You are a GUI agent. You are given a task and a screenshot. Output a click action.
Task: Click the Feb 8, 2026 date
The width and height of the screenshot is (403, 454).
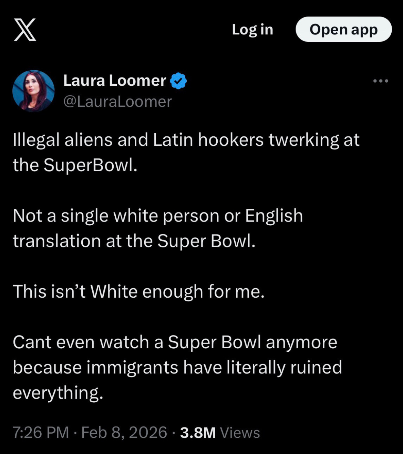(x=124, y=432)
